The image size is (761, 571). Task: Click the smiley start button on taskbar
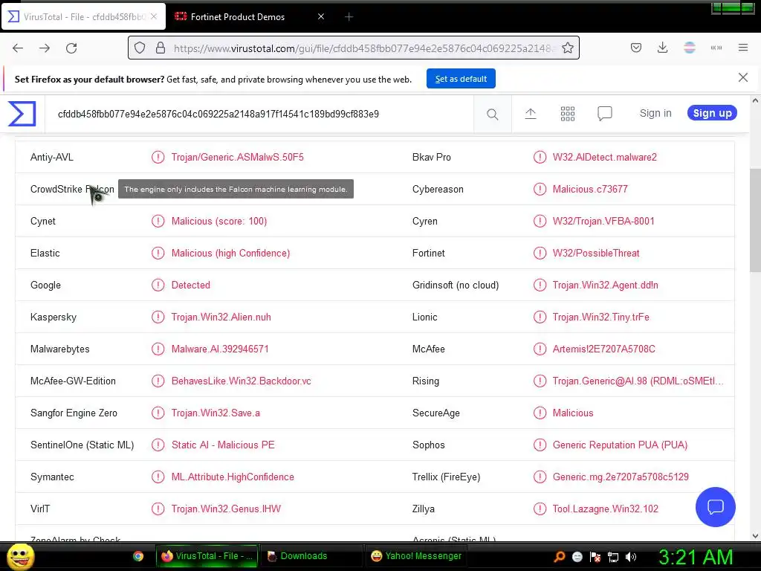(20, 556)
